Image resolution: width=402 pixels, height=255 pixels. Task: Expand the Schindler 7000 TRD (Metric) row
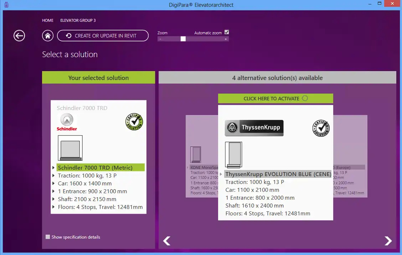(54, 167)
